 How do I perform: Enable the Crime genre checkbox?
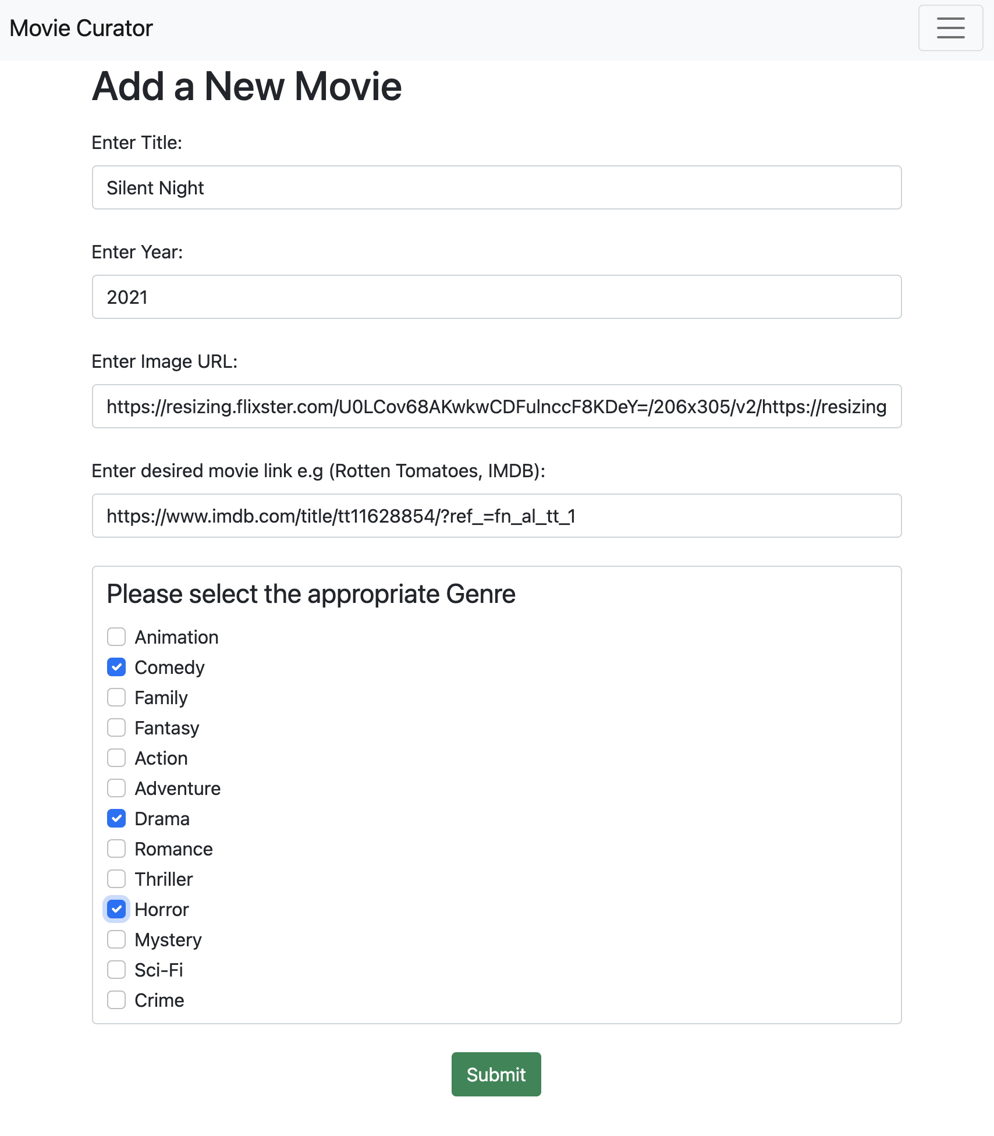tap(116, 1000)
